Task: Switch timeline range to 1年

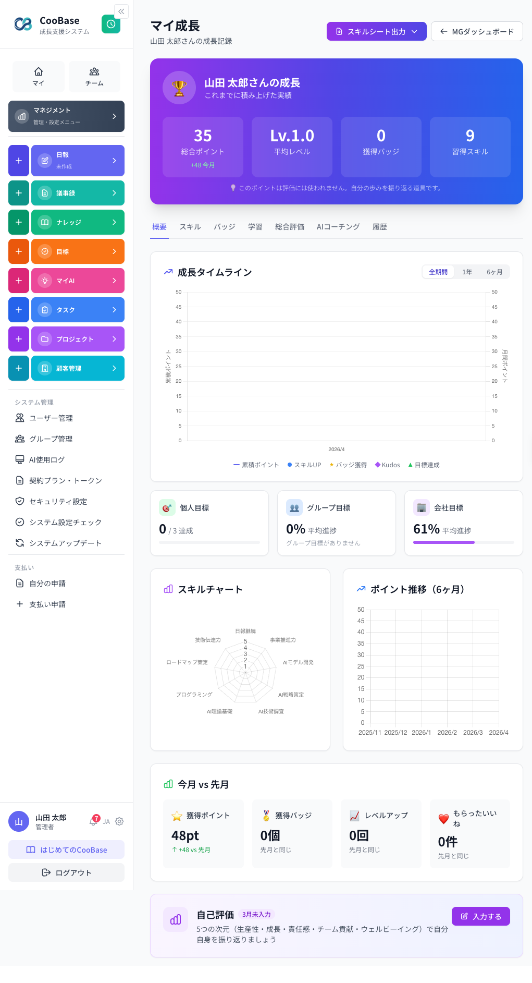Action: [x=467, y=272]
